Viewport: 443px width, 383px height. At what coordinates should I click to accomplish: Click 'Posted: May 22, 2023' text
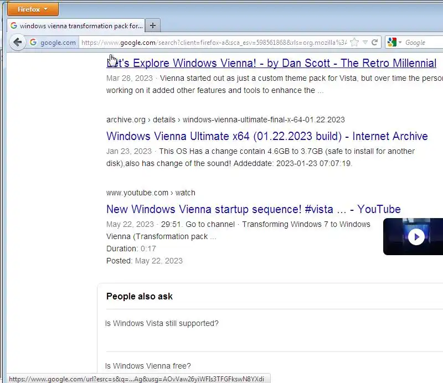[145, 261]
